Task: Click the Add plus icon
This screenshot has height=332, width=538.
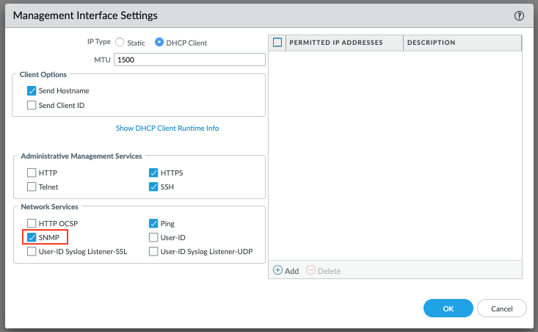Action: pos(278,270)
